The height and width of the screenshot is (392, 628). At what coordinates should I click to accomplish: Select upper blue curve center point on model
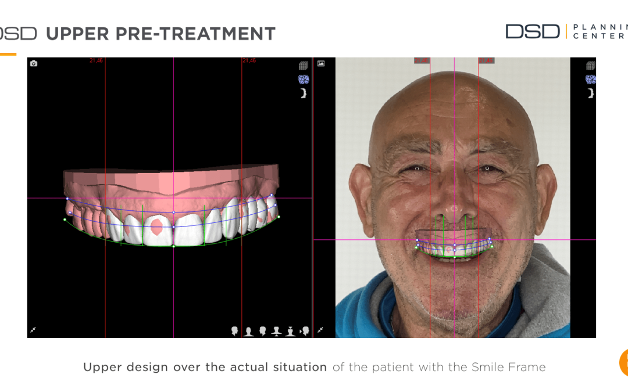173,213
